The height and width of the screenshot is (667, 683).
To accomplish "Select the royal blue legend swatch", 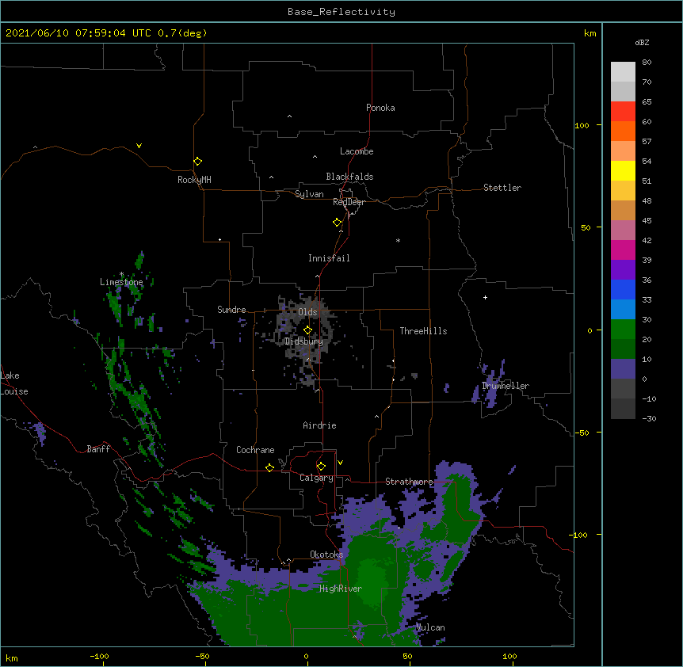I will pos(623,289).
